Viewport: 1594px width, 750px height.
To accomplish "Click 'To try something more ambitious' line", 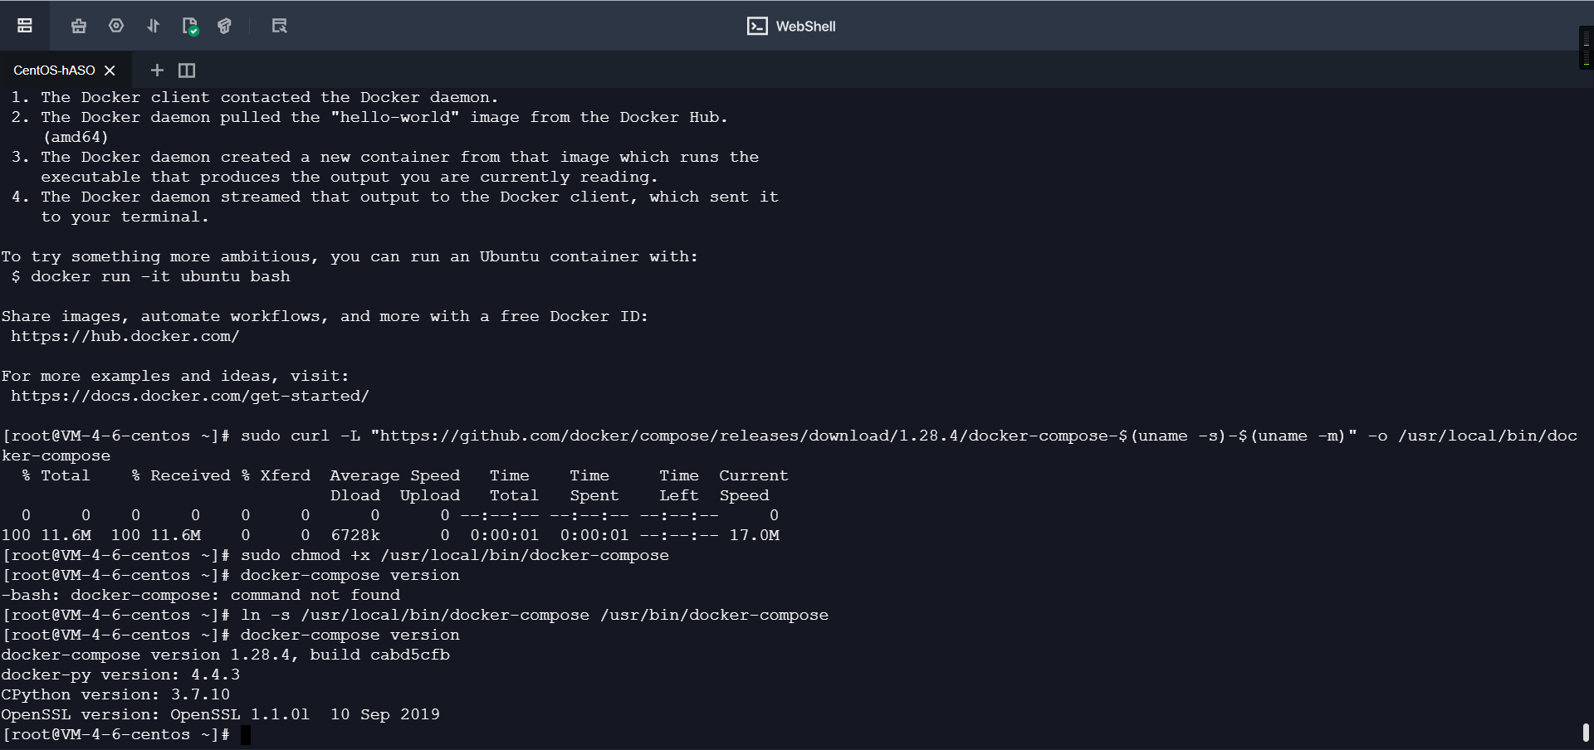I will [350, 256].
